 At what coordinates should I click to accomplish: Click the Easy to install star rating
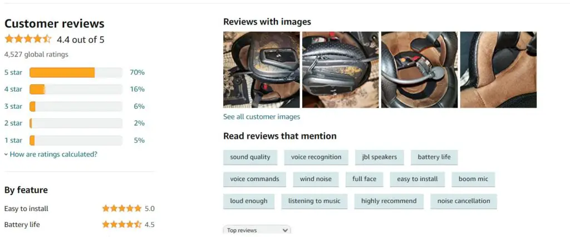click(122, 208)
